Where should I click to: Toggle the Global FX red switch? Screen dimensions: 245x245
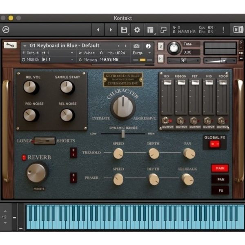215,144
